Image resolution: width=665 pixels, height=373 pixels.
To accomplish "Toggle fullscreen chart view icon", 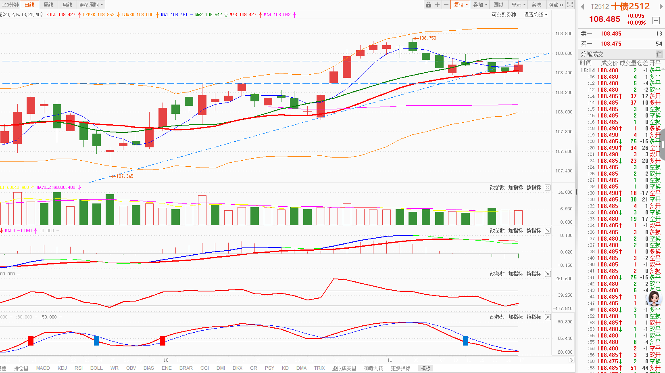I will tap(570, 5).
